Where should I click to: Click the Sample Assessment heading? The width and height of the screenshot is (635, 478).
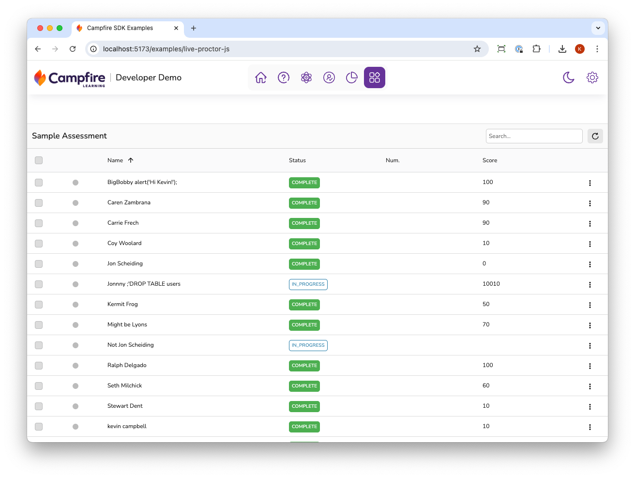pyautogui.click(x=69, y=136)
